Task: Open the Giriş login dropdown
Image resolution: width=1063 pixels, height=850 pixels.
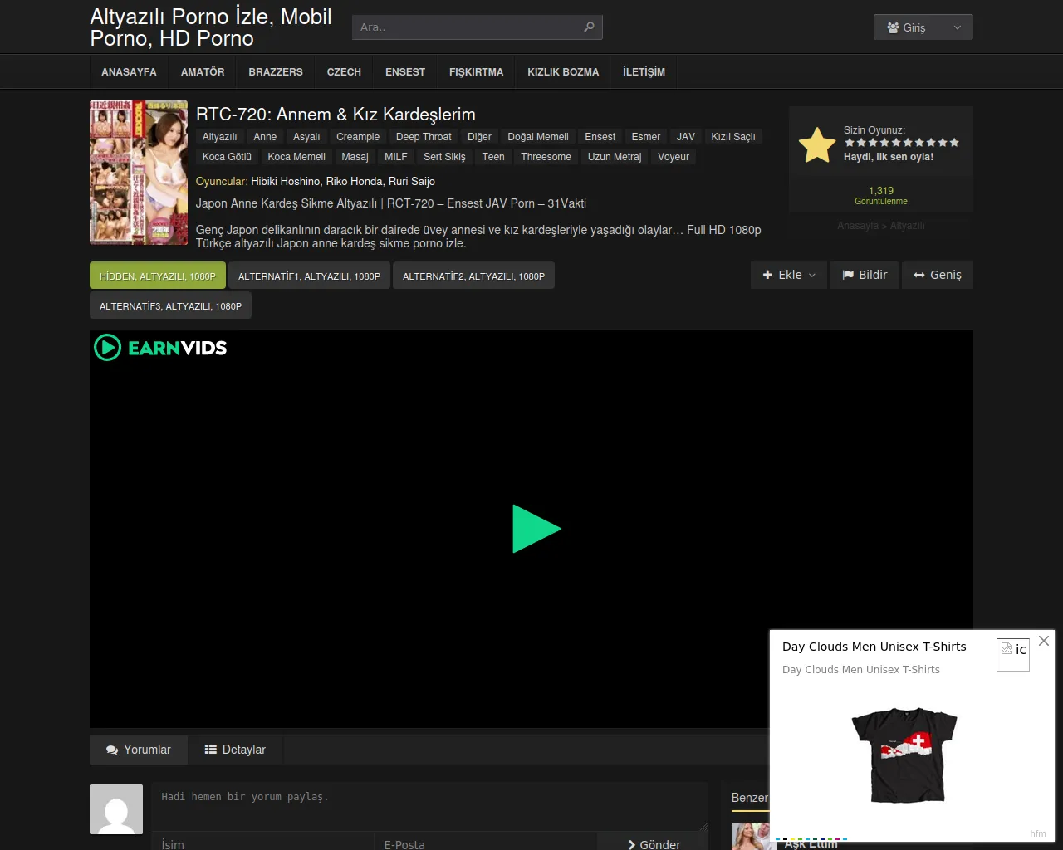Action: [x=923, y=27]
